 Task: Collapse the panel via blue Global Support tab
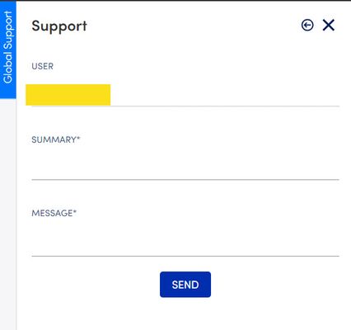pos(8,49)
